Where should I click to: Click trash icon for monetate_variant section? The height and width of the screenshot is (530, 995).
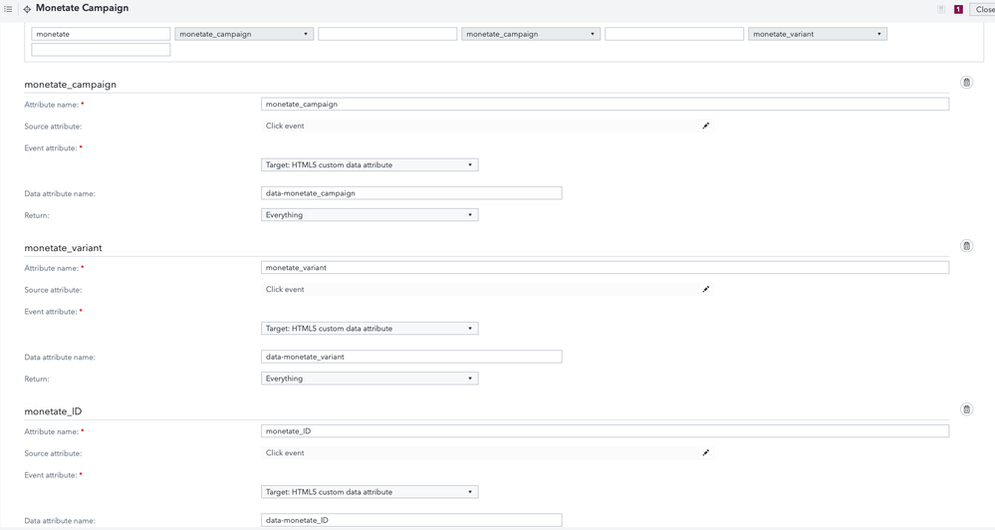tap(966, 246)
